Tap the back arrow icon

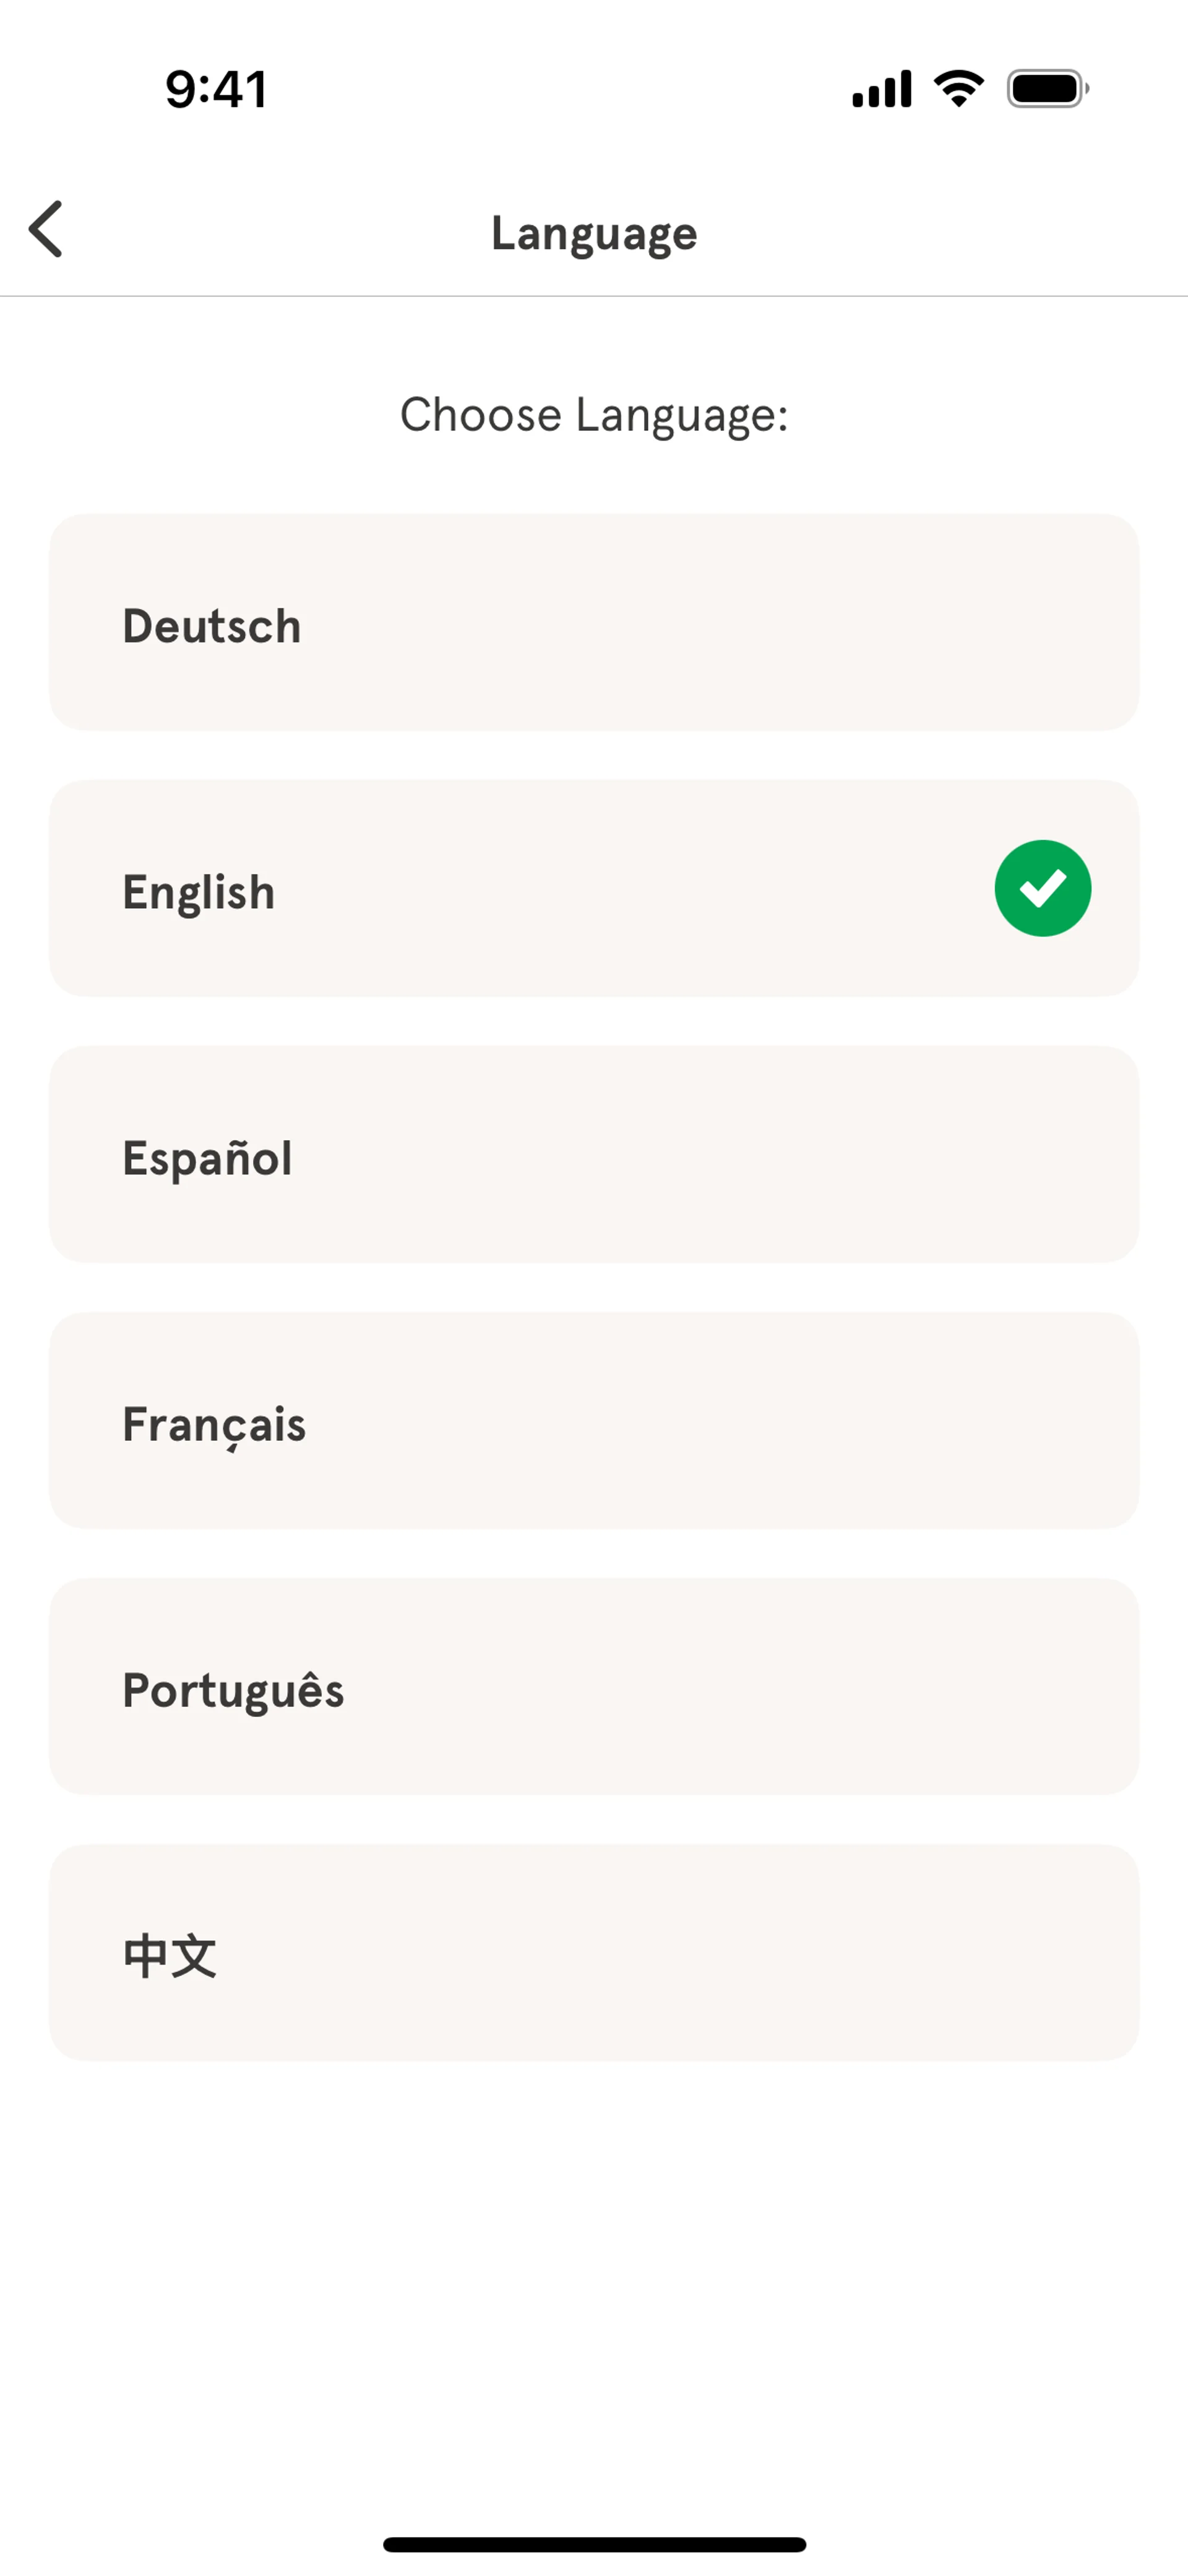click(46, 229)
